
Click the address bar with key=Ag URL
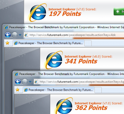pos(79,82)
